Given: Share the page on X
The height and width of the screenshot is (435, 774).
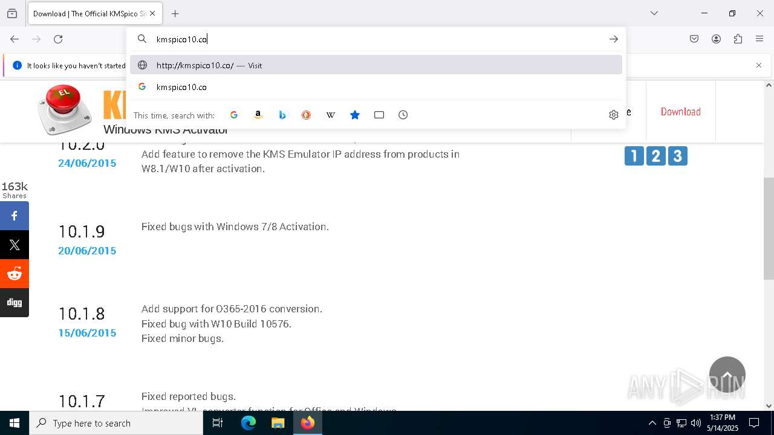Looking at the screenshot, I should [15, 245].
